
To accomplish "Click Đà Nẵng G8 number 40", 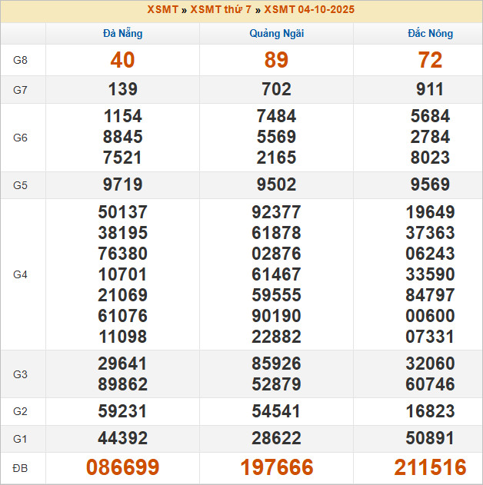I will [x=122, y=61].
